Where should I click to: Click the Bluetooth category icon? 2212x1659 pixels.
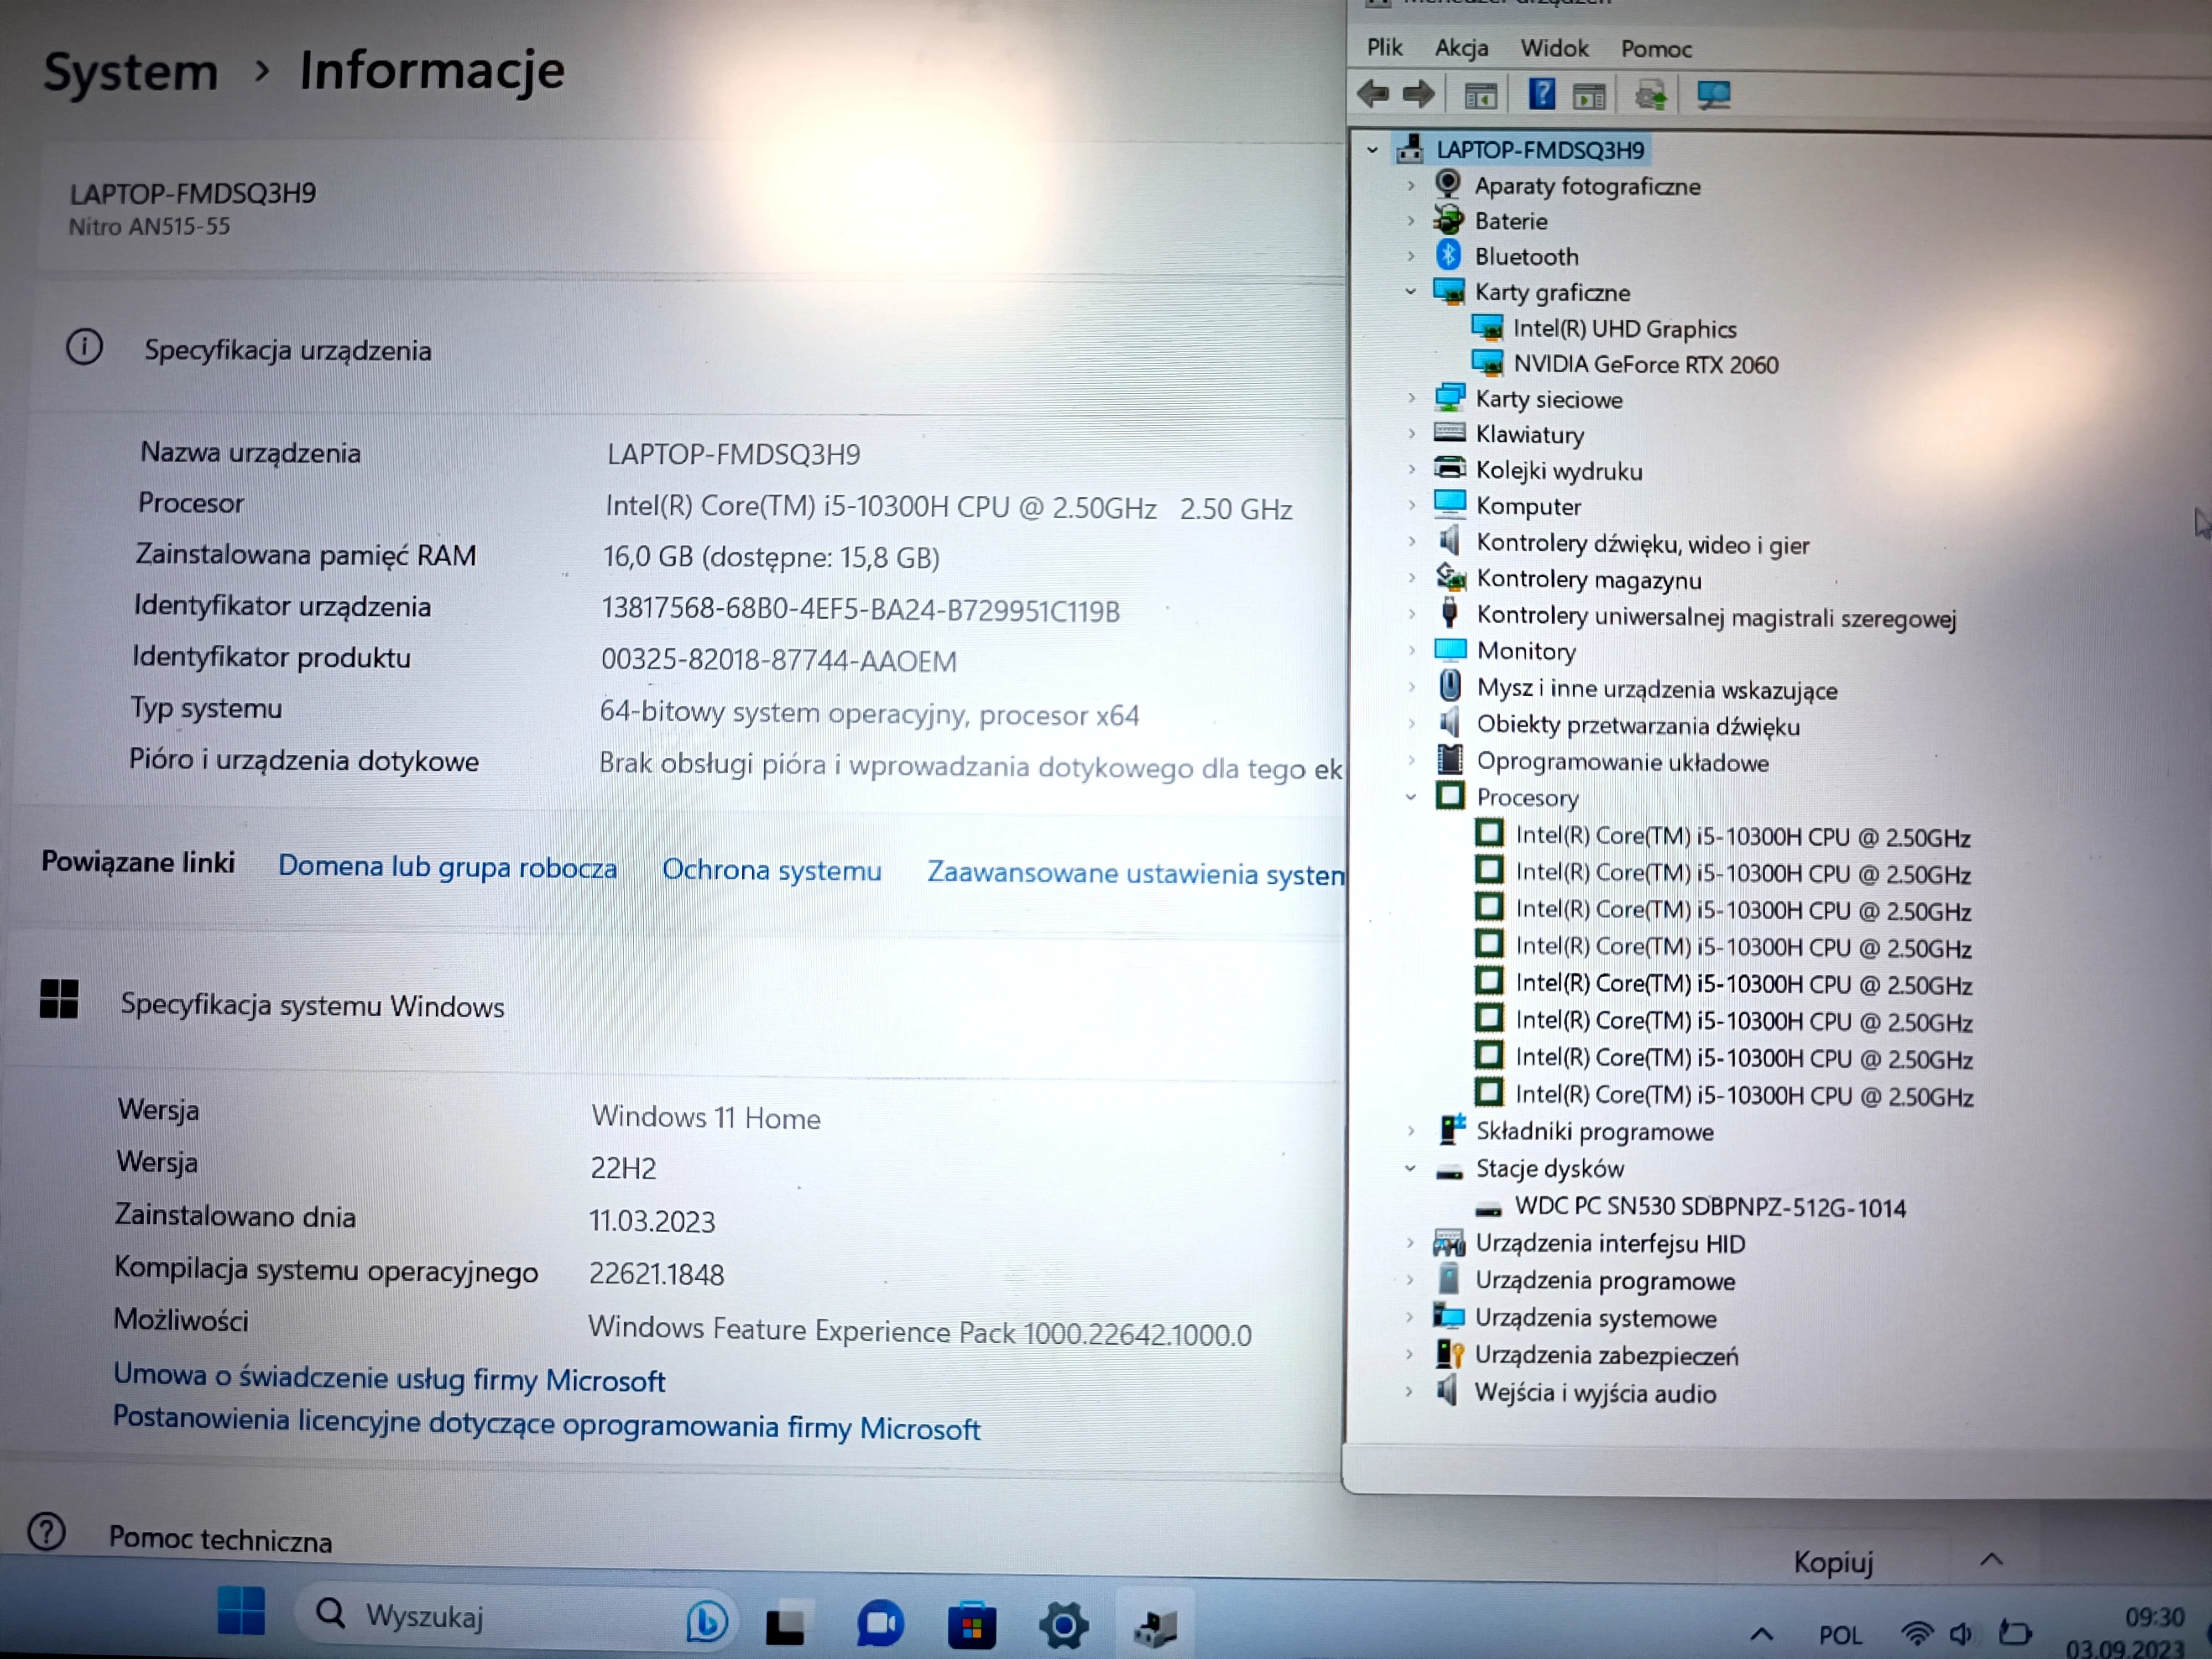[1449, 255]
